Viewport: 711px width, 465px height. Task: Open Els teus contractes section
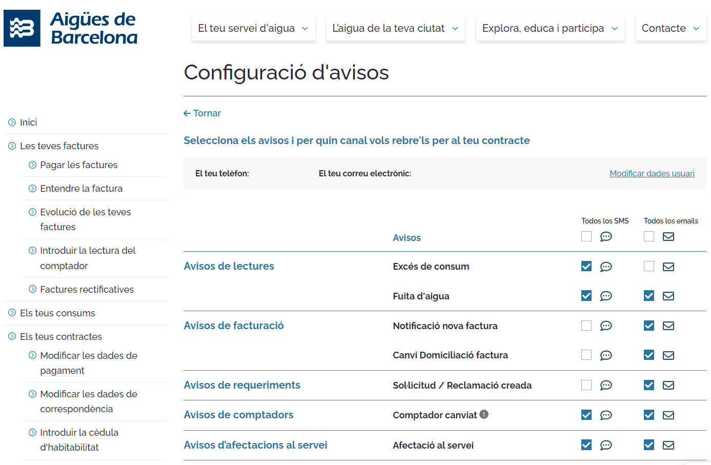point(61,336)
